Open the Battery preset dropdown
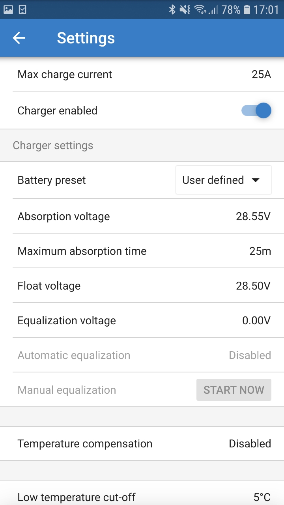The height and width of the screenshot is (505, 284). [223, 180]
